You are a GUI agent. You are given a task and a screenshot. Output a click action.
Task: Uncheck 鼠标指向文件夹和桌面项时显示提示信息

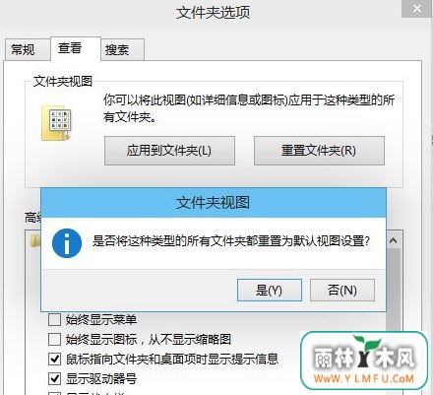(54, 359)
